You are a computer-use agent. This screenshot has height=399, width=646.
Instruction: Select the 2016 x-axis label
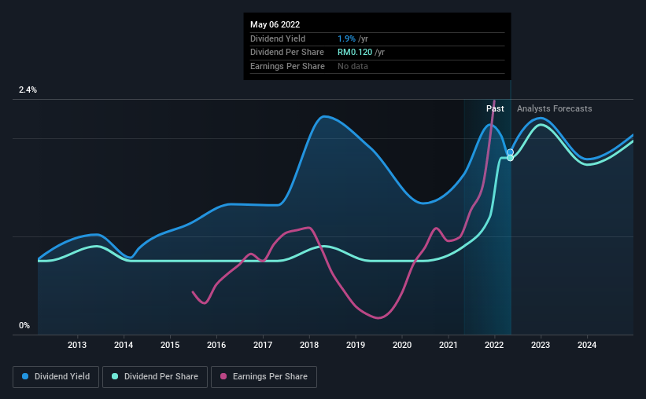[216, 345]
